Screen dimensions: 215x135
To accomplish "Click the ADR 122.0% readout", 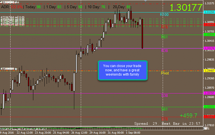I will tap(12, 7).
